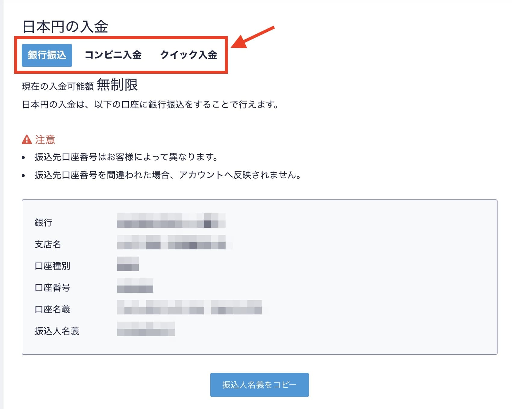Switch to the コンビニ入金 tab
Image resolution: width=512 pixels, height=409 pixels.
(113, 55)
